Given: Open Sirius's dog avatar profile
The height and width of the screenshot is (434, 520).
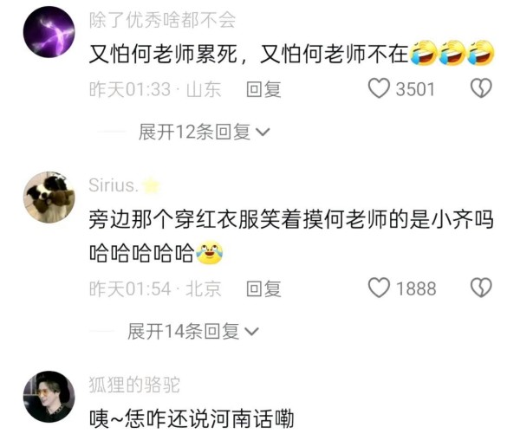Looking at the screenshot, I should point(49,198).
